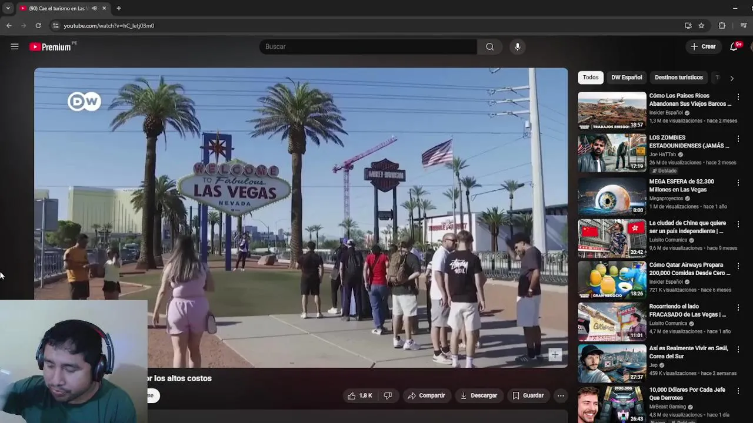Open the 'MEGA ESFERA de $2.300' thumbnail
Screen dimensions: 753x423
[x=612, y=196]
